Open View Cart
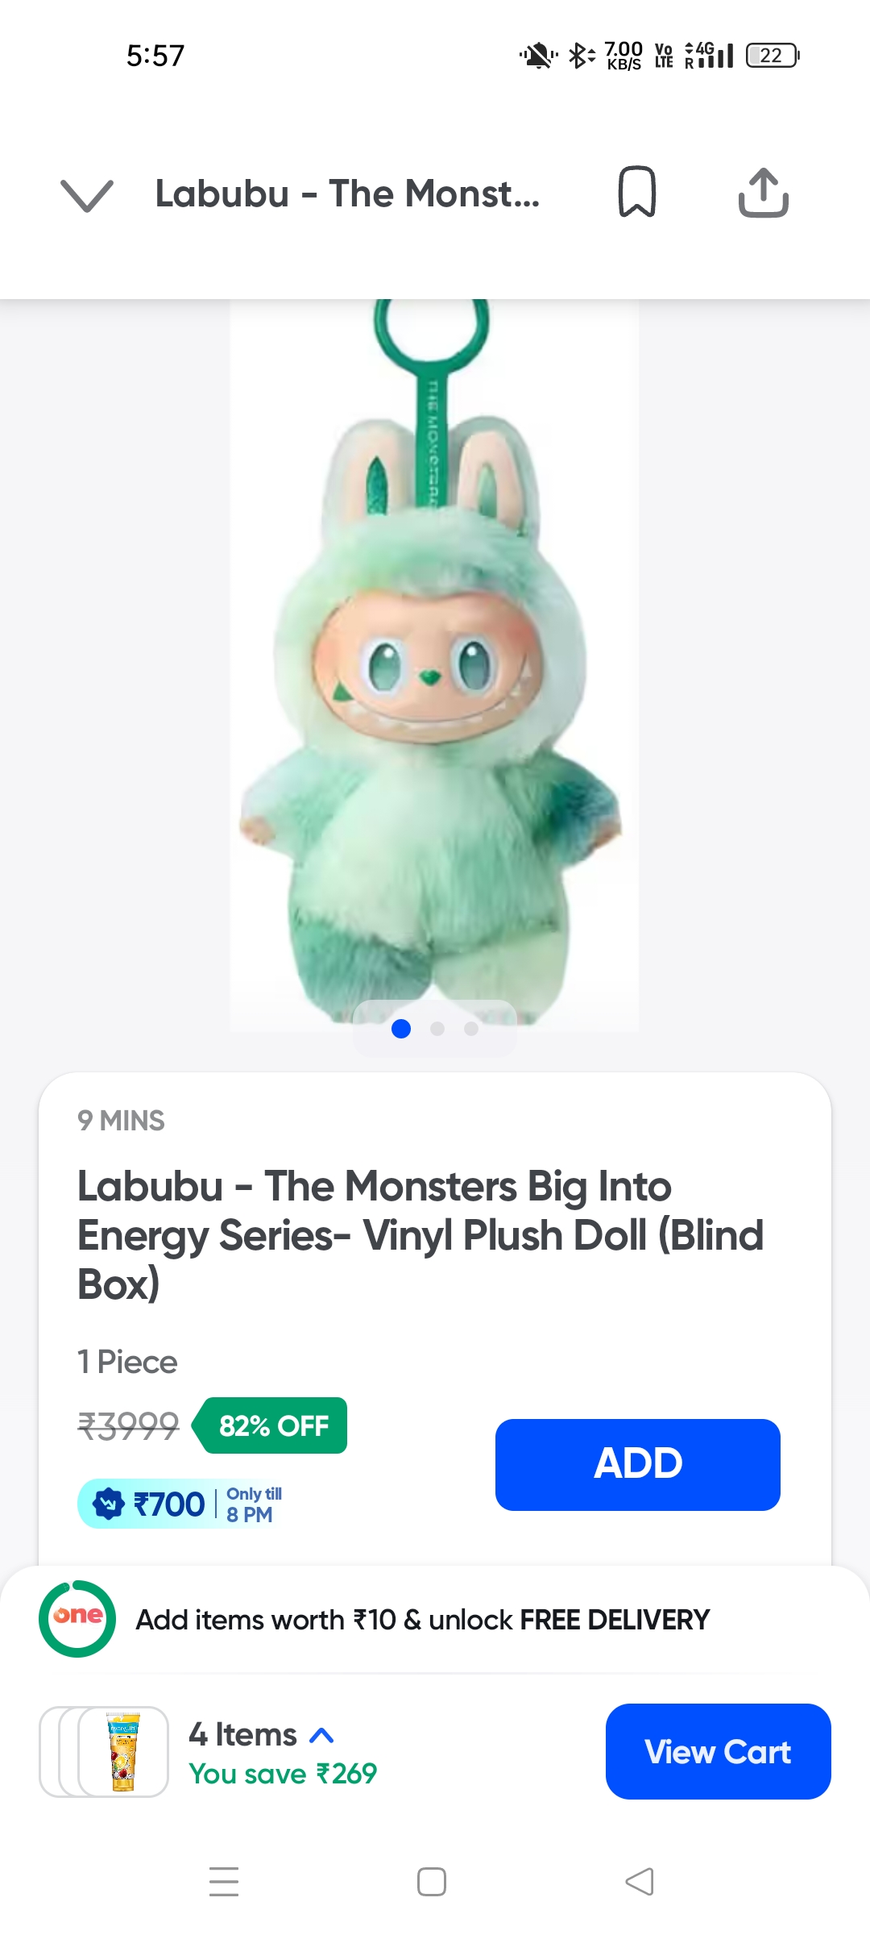Image resolution: width=870 pixels, height=1935 pixels. (x=718, y=1751)
